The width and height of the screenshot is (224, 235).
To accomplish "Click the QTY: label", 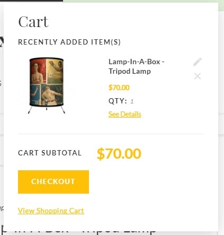I will click(118, 101).
